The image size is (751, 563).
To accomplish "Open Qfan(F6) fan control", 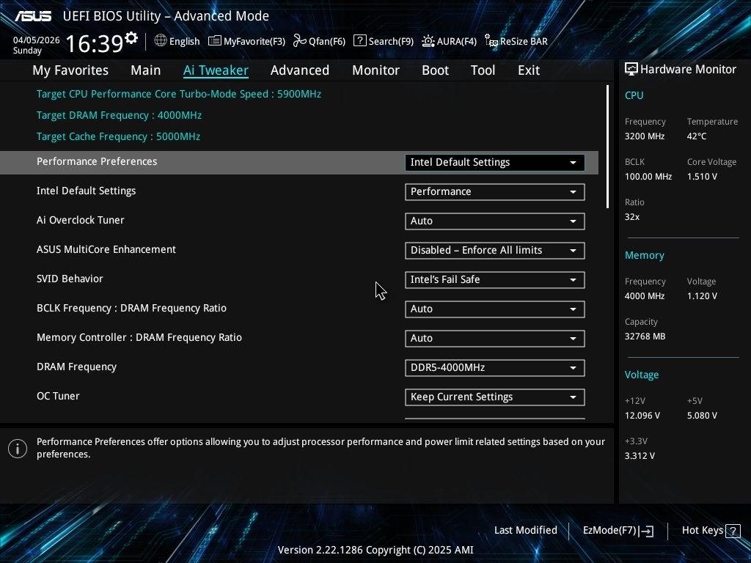I will 319,41.
